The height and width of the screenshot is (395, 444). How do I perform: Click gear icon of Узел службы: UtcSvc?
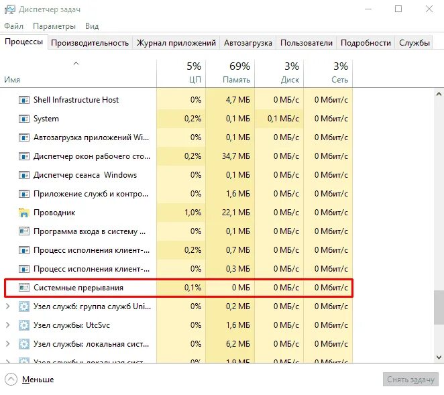(23, 325)
